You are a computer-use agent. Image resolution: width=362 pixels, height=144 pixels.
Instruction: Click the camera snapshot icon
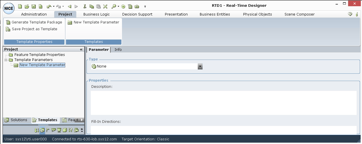point(137,6)
